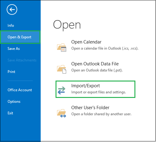Screen dimensions: 156x142
Task: Click the Other User's Folder title
Action: pos(90,108)
